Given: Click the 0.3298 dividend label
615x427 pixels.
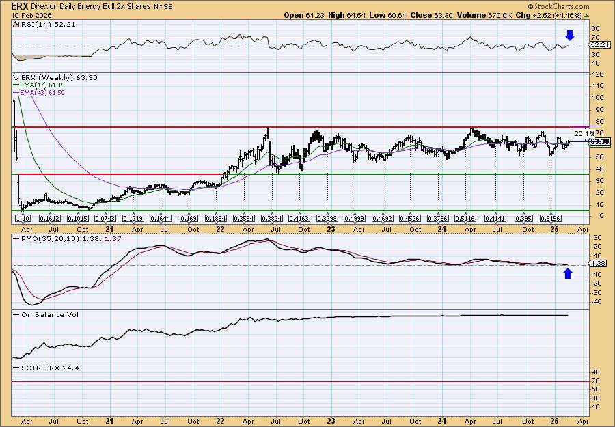Looking at the screenshot, I should click(327, 218).
